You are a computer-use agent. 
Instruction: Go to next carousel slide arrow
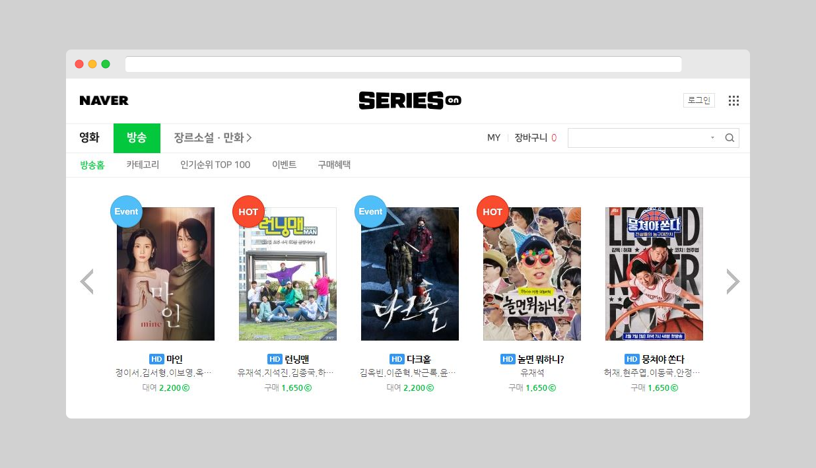coord(733,281)
